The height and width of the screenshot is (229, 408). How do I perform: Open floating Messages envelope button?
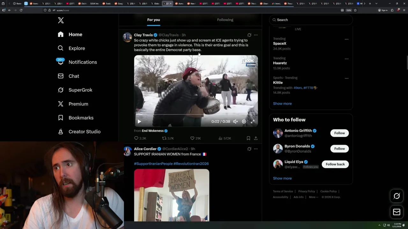[397, 212]
